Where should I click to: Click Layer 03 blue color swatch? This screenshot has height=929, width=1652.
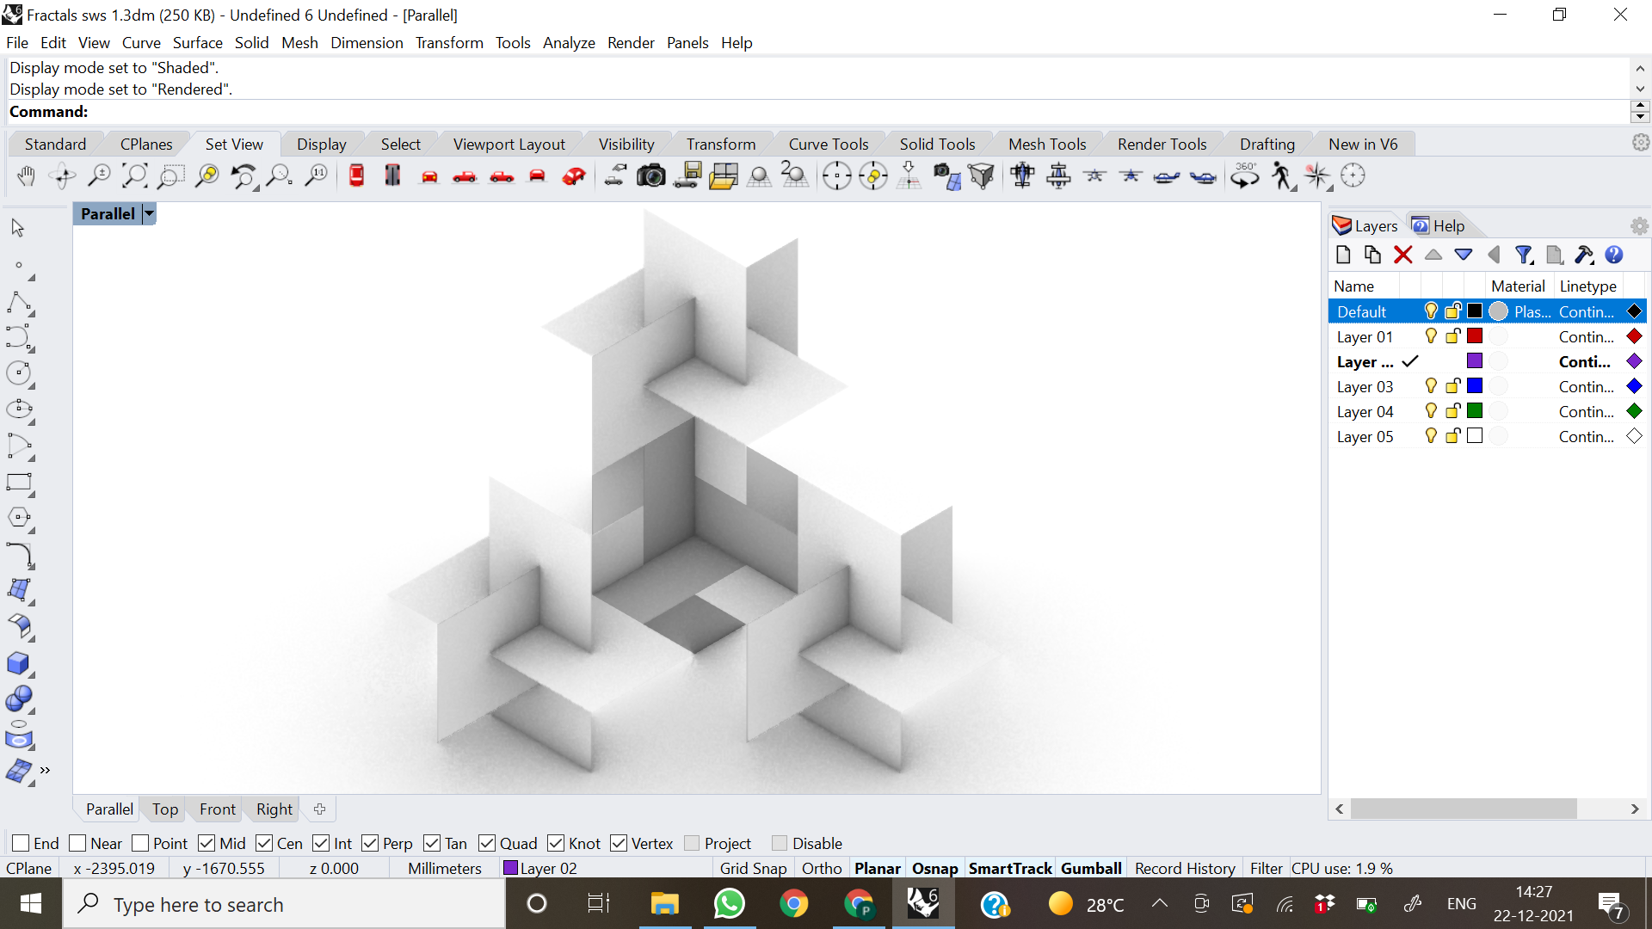pyautogui.click(x=1475, y=386)
